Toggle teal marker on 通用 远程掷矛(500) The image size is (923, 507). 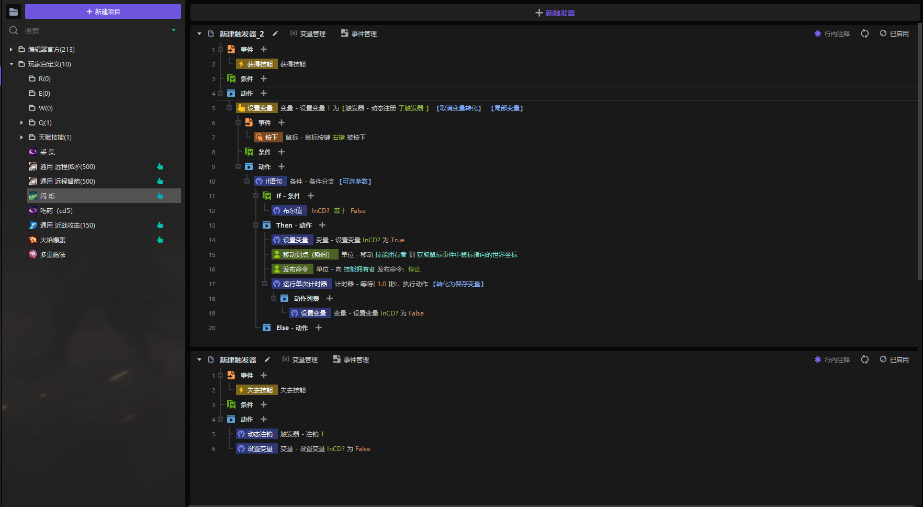160,167
